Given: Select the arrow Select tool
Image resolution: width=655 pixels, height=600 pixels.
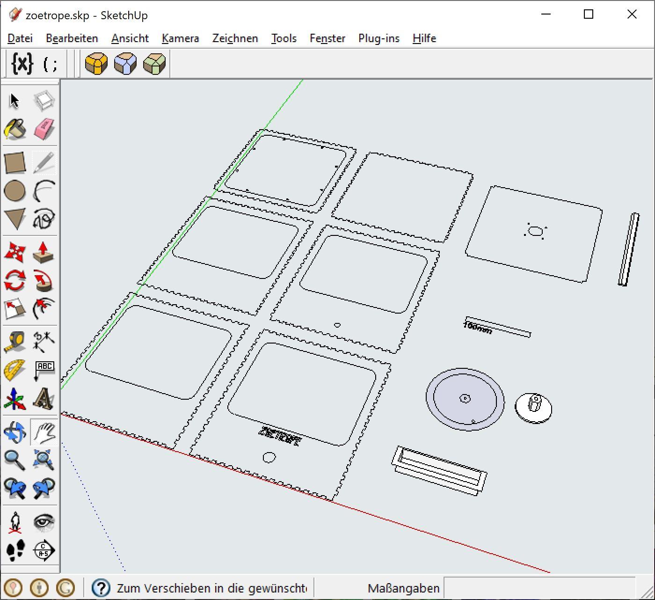Looking at the screenshot, I should (x=15, y=101).
